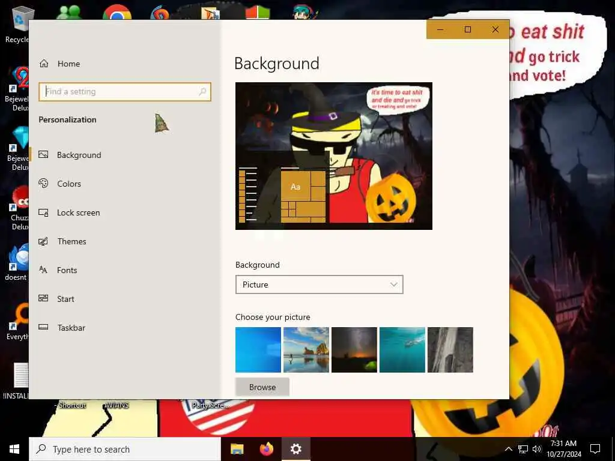
Task: Click the Colors palette icon
Action: coord(43,183)
